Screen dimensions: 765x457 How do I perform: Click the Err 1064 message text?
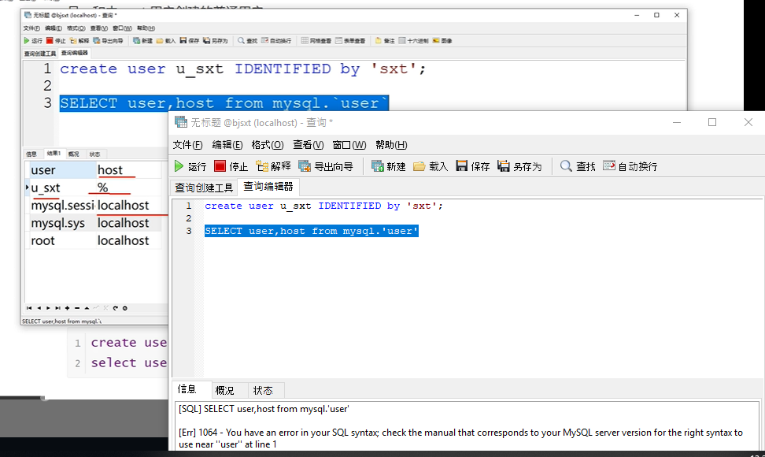coord(460,438)
